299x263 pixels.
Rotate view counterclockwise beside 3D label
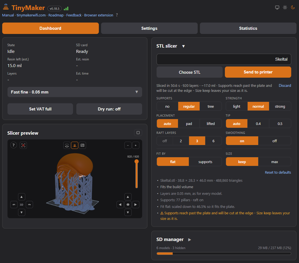coord(14,205)
